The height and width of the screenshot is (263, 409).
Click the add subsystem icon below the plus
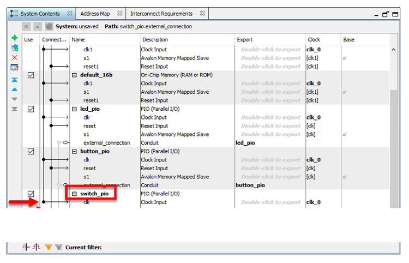(x=15, y=47)
